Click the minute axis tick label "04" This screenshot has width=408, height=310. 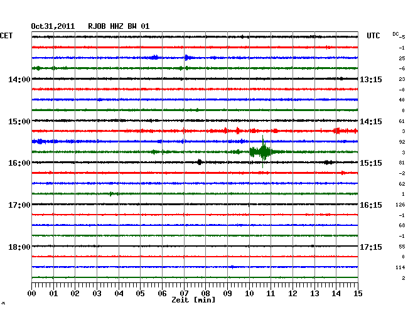click(x=119, y=293)
